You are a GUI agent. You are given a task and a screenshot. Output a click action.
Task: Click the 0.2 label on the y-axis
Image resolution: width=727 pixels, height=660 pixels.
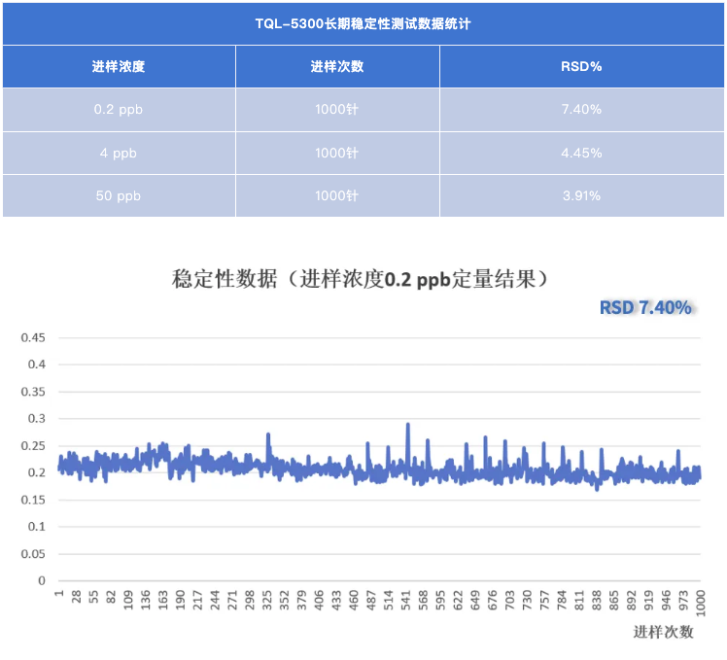[x=38, y=473]
